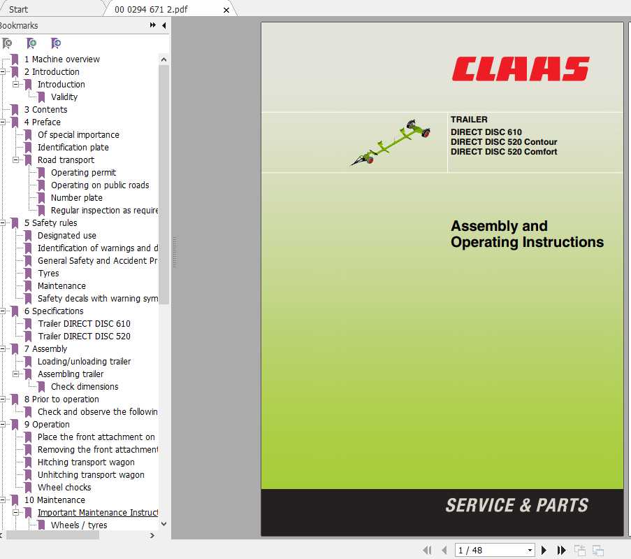Image resolution: width=631 pixels, height=559 pixels.
Task: Collapse the 7 Assembly bookmark
Action: (x=2, y=349)
